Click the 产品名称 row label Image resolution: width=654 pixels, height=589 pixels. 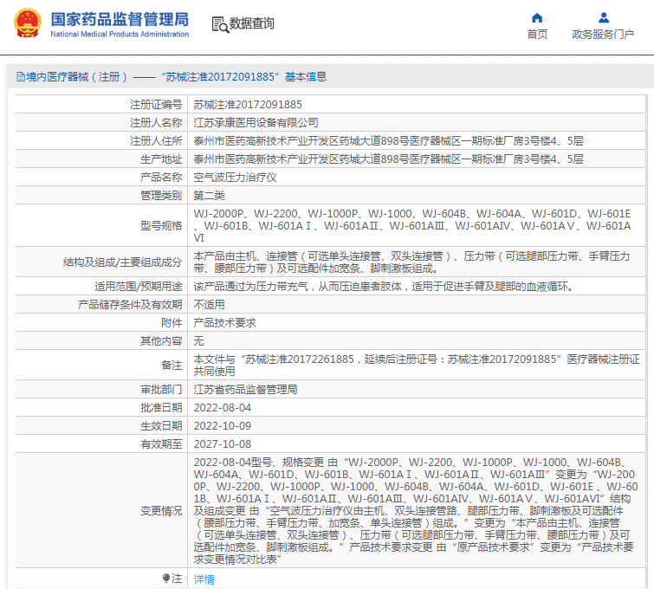(x=161, y=178)
